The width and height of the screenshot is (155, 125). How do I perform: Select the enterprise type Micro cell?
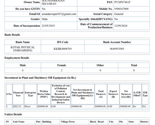(28, 106)
